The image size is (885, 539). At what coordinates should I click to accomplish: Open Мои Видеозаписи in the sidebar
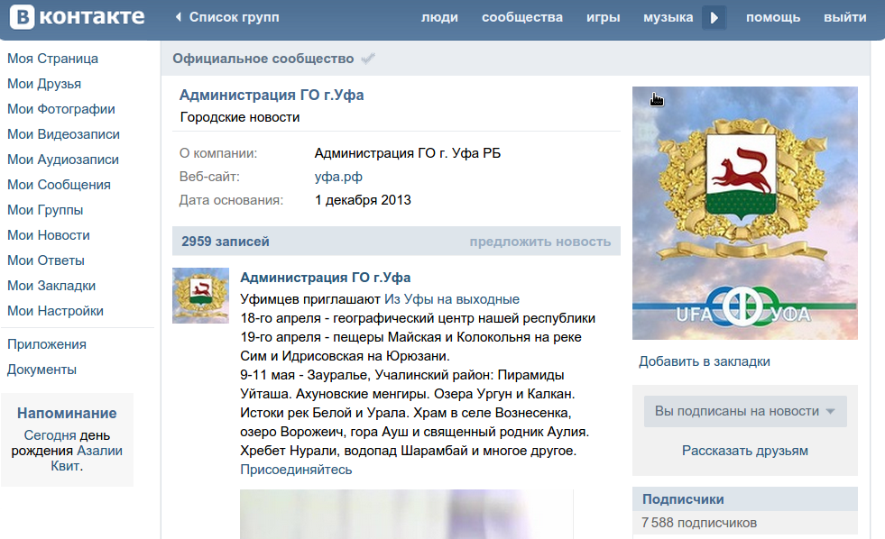[x=63, y=135]
